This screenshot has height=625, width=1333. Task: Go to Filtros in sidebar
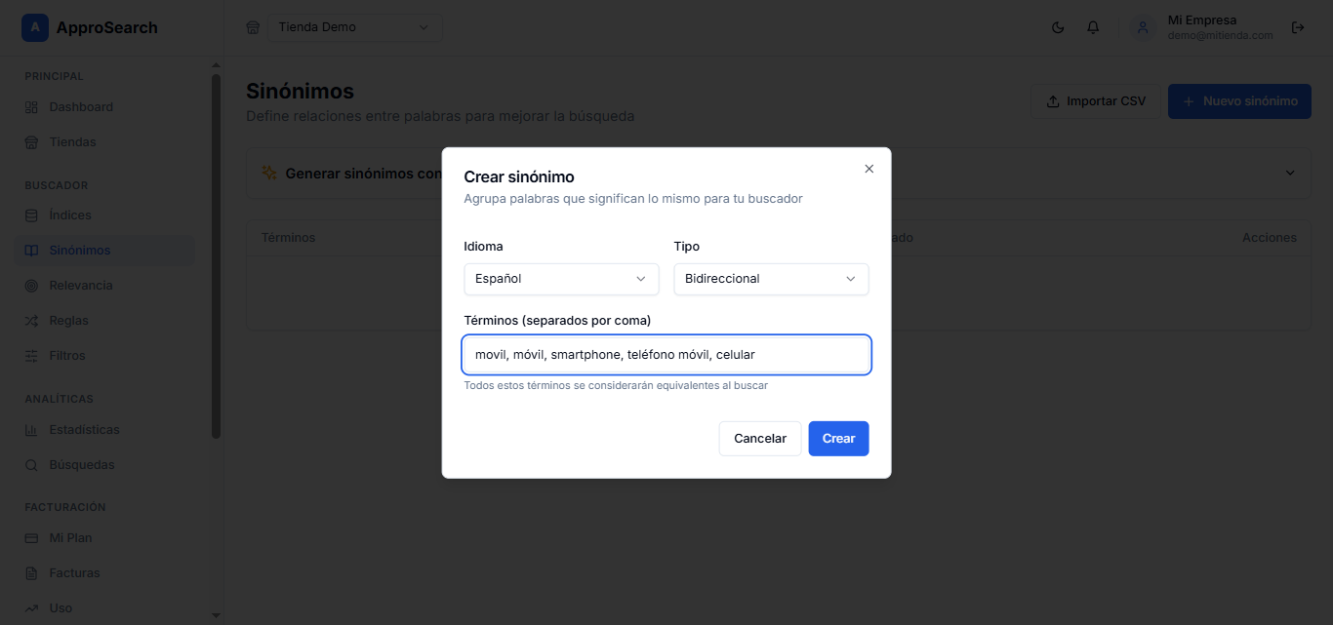click(104, 356)
